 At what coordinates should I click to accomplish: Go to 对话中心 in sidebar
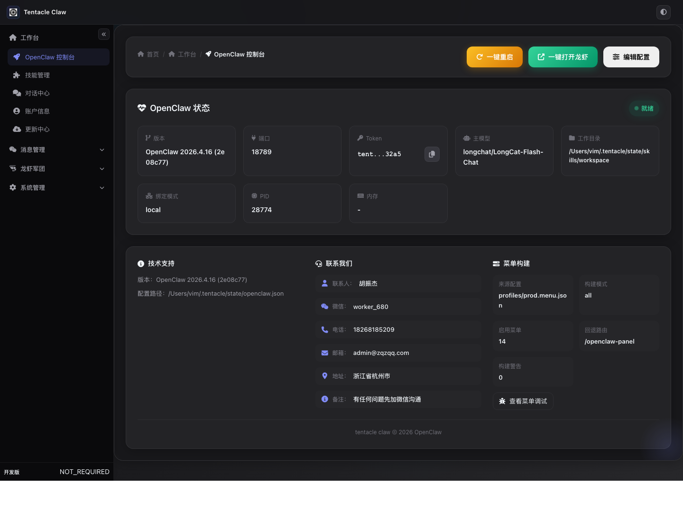tap(58, 93)
